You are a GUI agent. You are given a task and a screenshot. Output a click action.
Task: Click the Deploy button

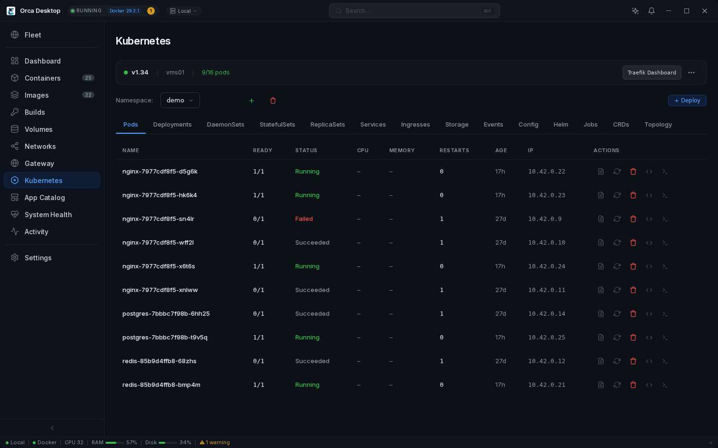pos(687,101)
